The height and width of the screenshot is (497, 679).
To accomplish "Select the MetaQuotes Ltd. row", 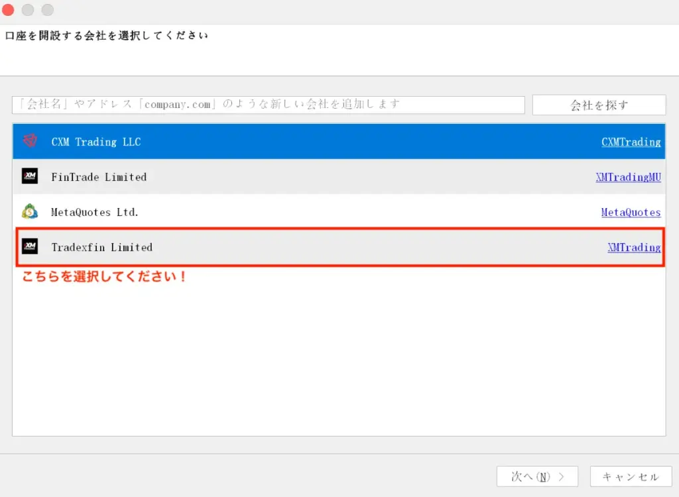I will click(x=265, y=212).
